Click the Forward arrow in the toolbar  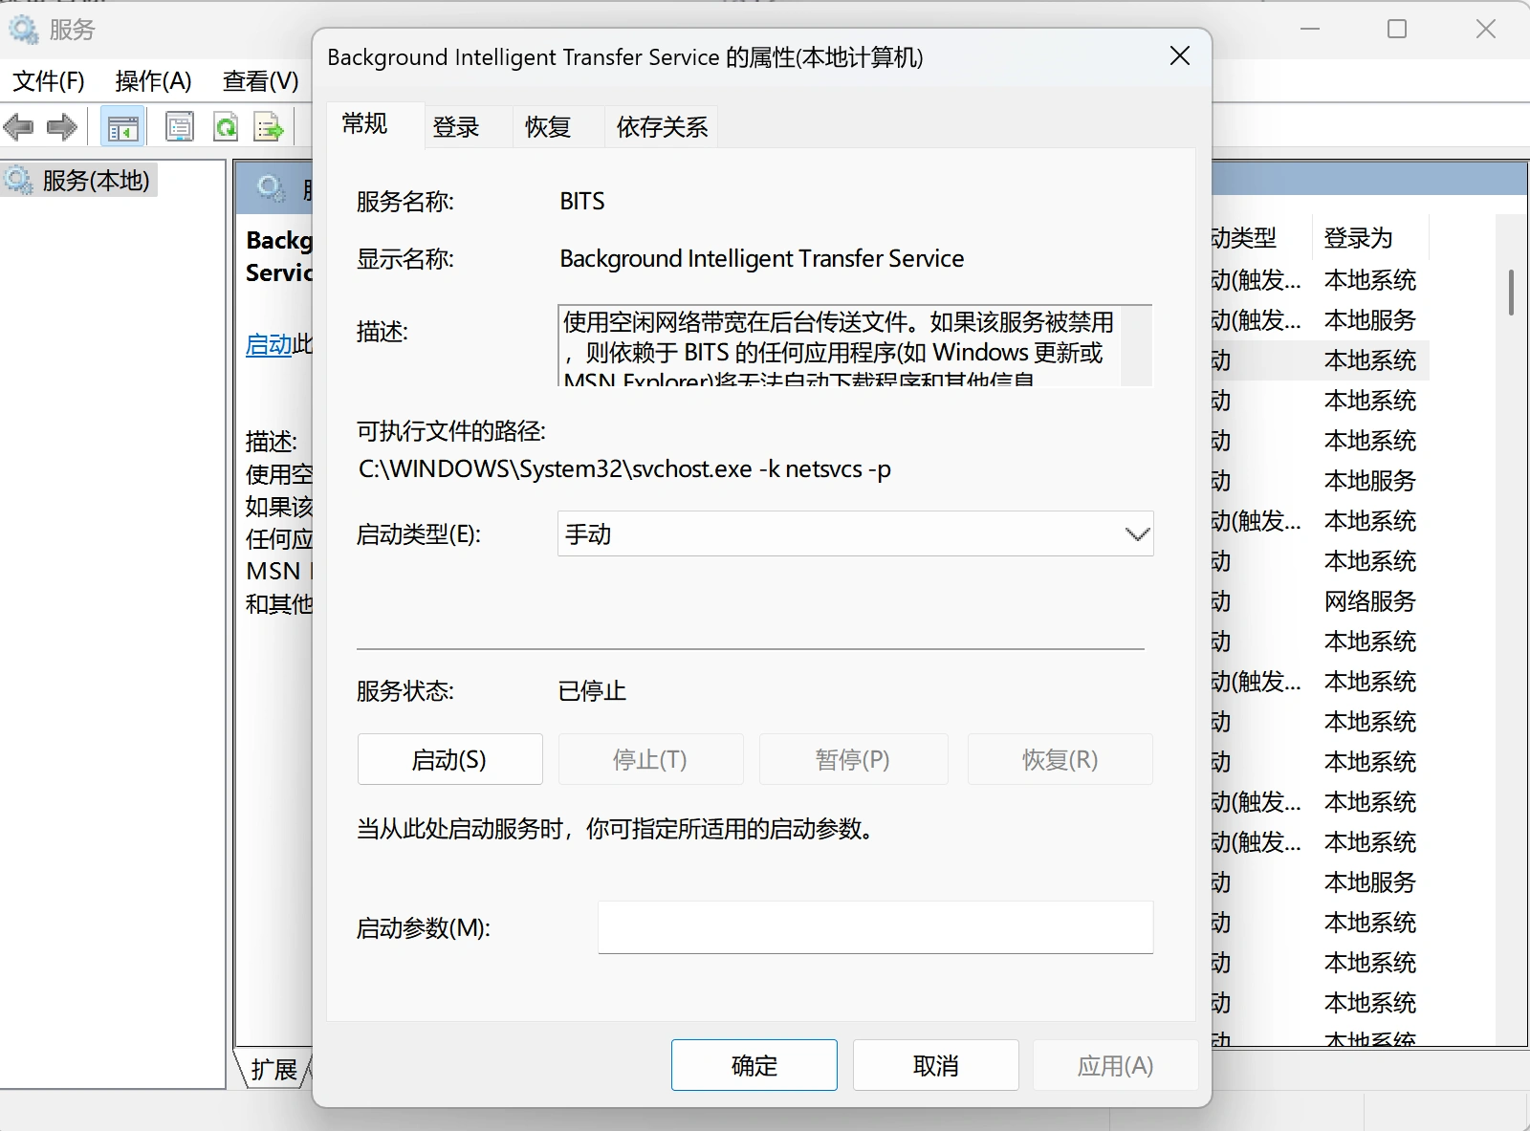[62, 126]
